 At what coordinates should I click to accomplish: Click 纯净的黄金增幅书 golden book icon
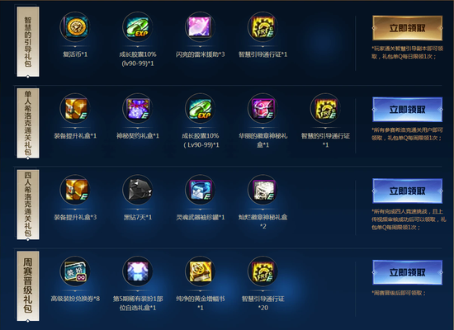coord(200,271)
